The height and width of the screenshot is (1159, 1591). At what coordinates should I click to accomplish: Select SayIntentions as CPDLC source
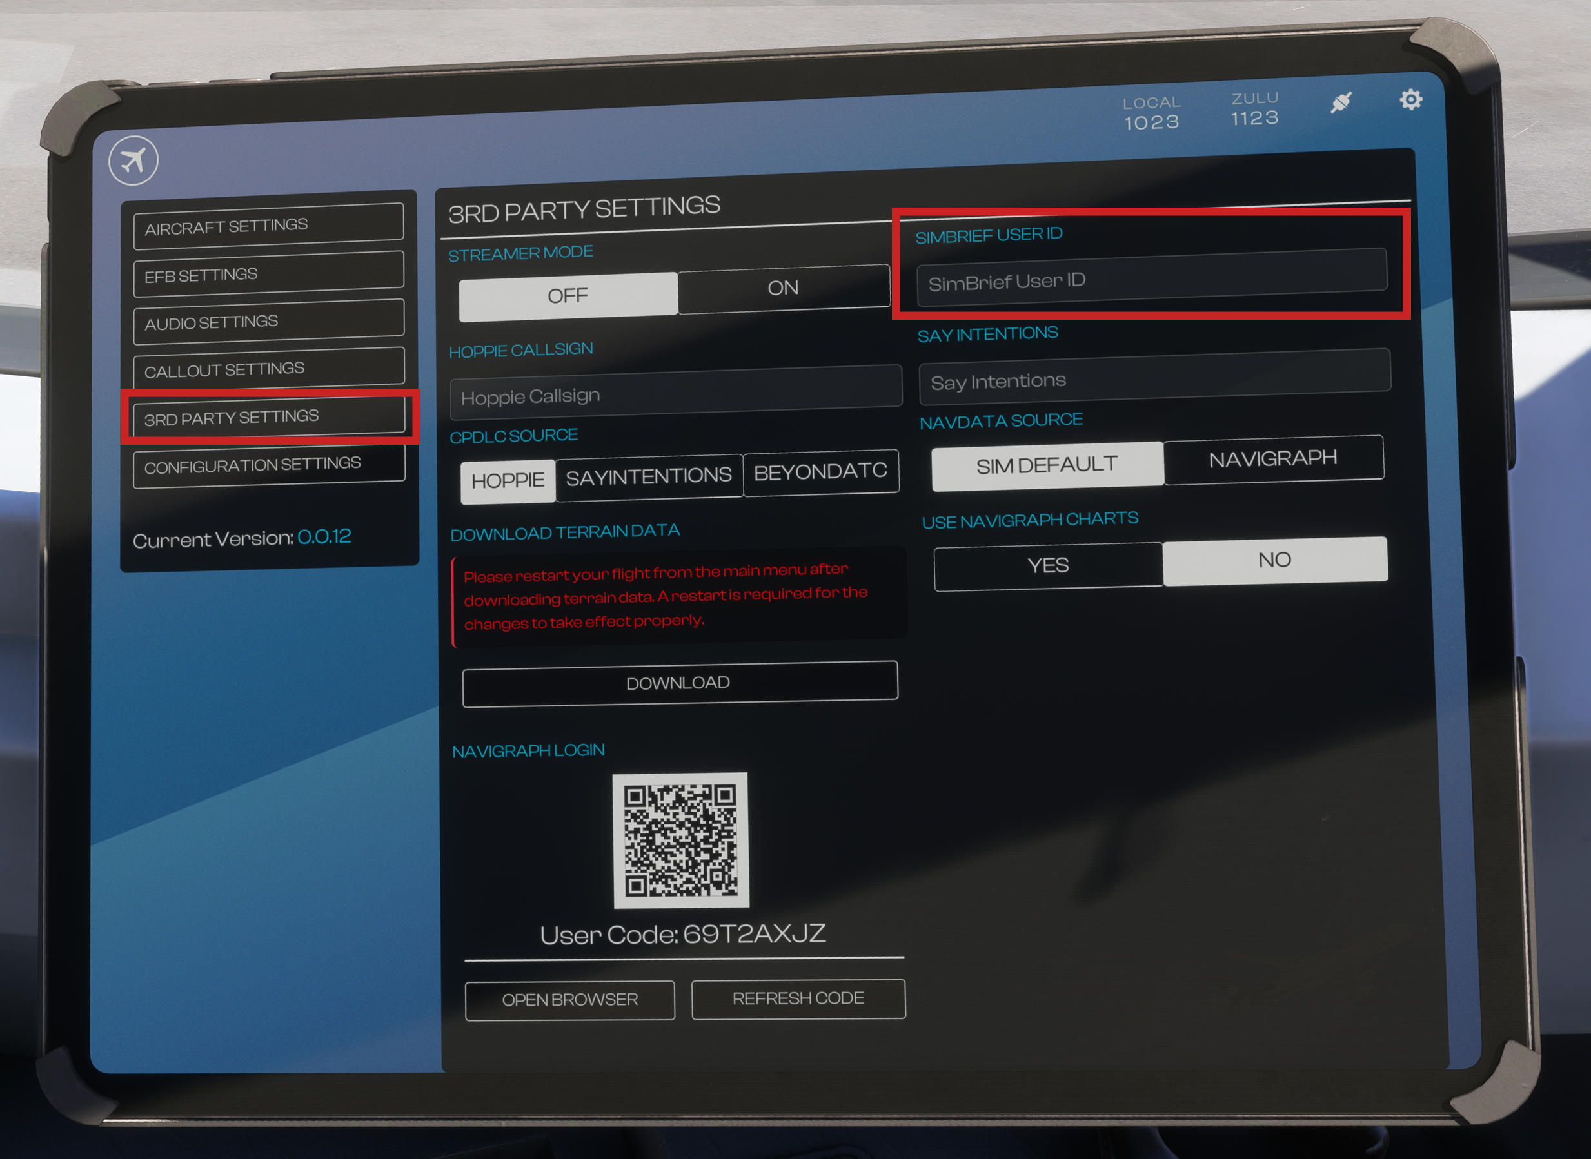coord(649,477)
